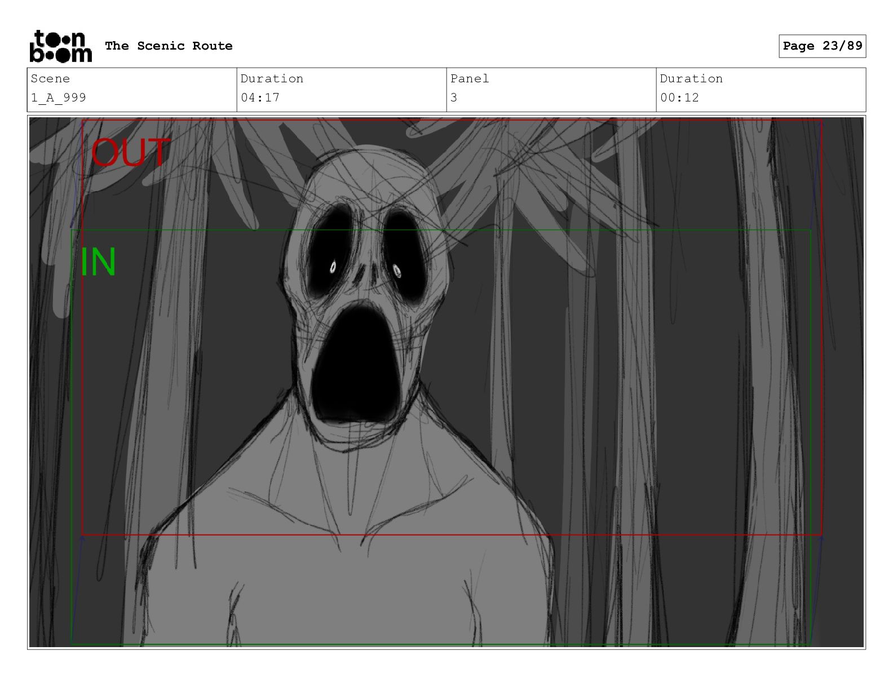The width and height of the screenshot is (893, 690).
Task: Select the 'Panel' header label
Action: tap(470, 79)
